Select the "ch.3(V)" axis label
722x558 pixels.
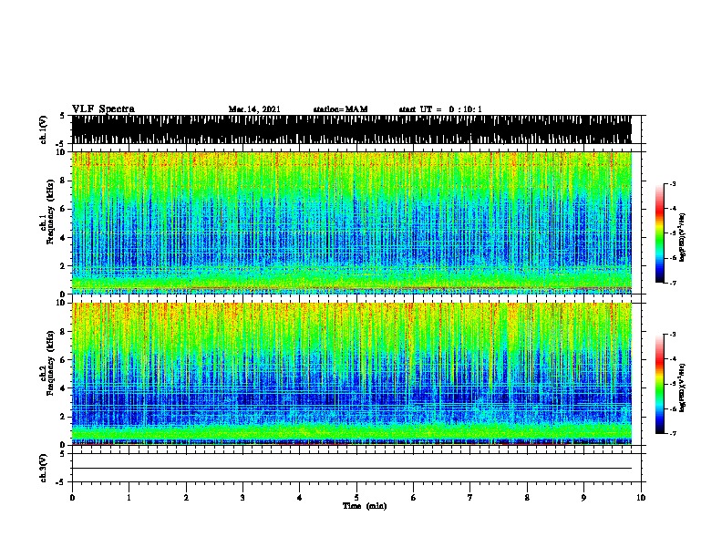44,468
